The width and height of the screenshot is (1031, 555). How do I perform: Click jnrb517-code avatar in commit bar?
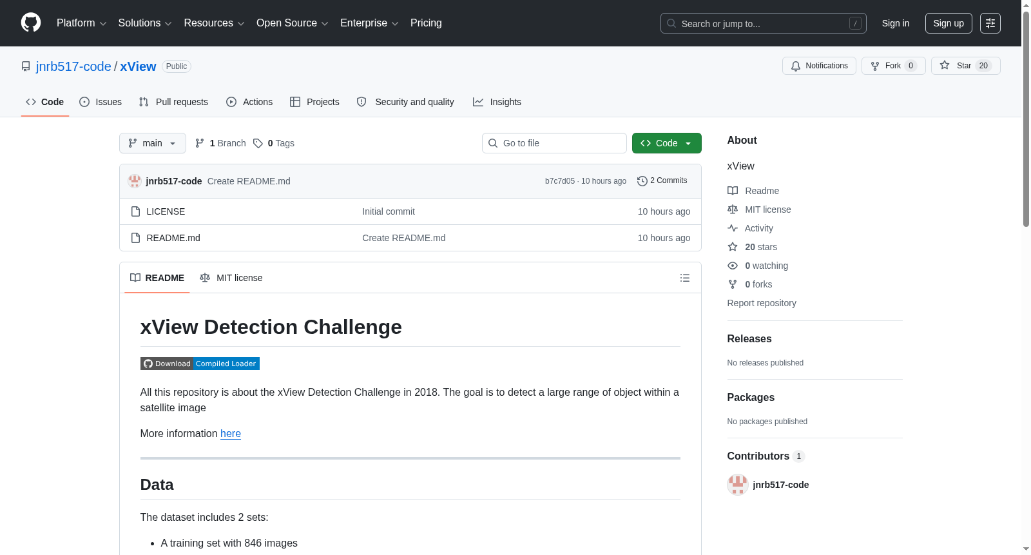coord(135,181)
